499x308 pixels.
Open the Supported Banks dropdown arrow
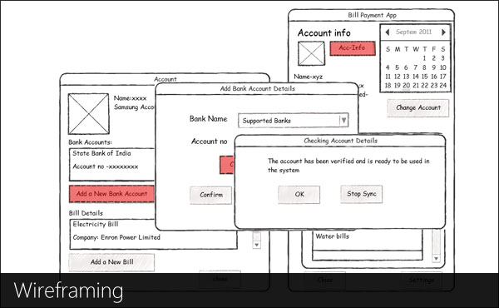[x=343, y=121]
